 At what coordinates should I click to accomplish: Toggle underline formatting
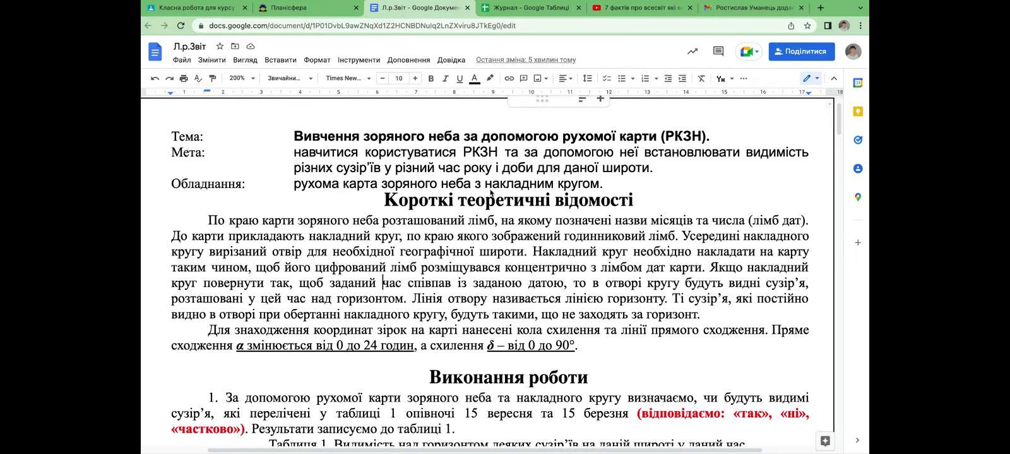coord(460,78)
